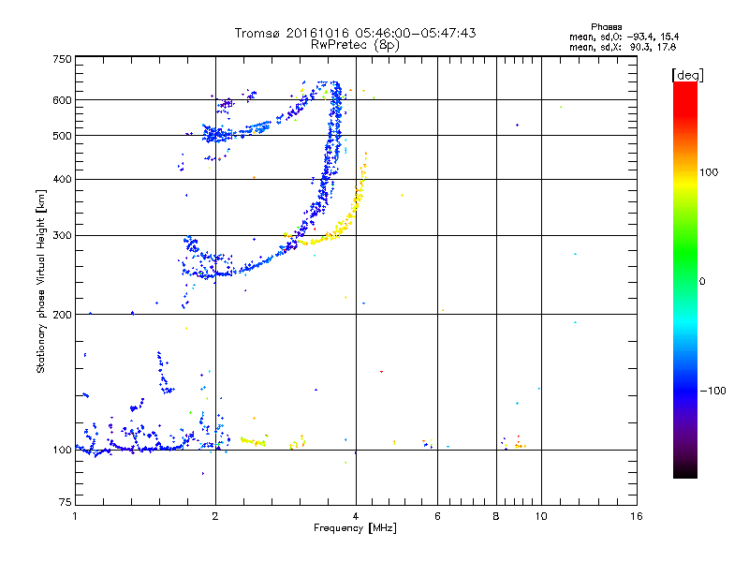The image size is (749, 562).
Task: Click the y-axis tick label '600'
Action: click(x=62, y=100)
